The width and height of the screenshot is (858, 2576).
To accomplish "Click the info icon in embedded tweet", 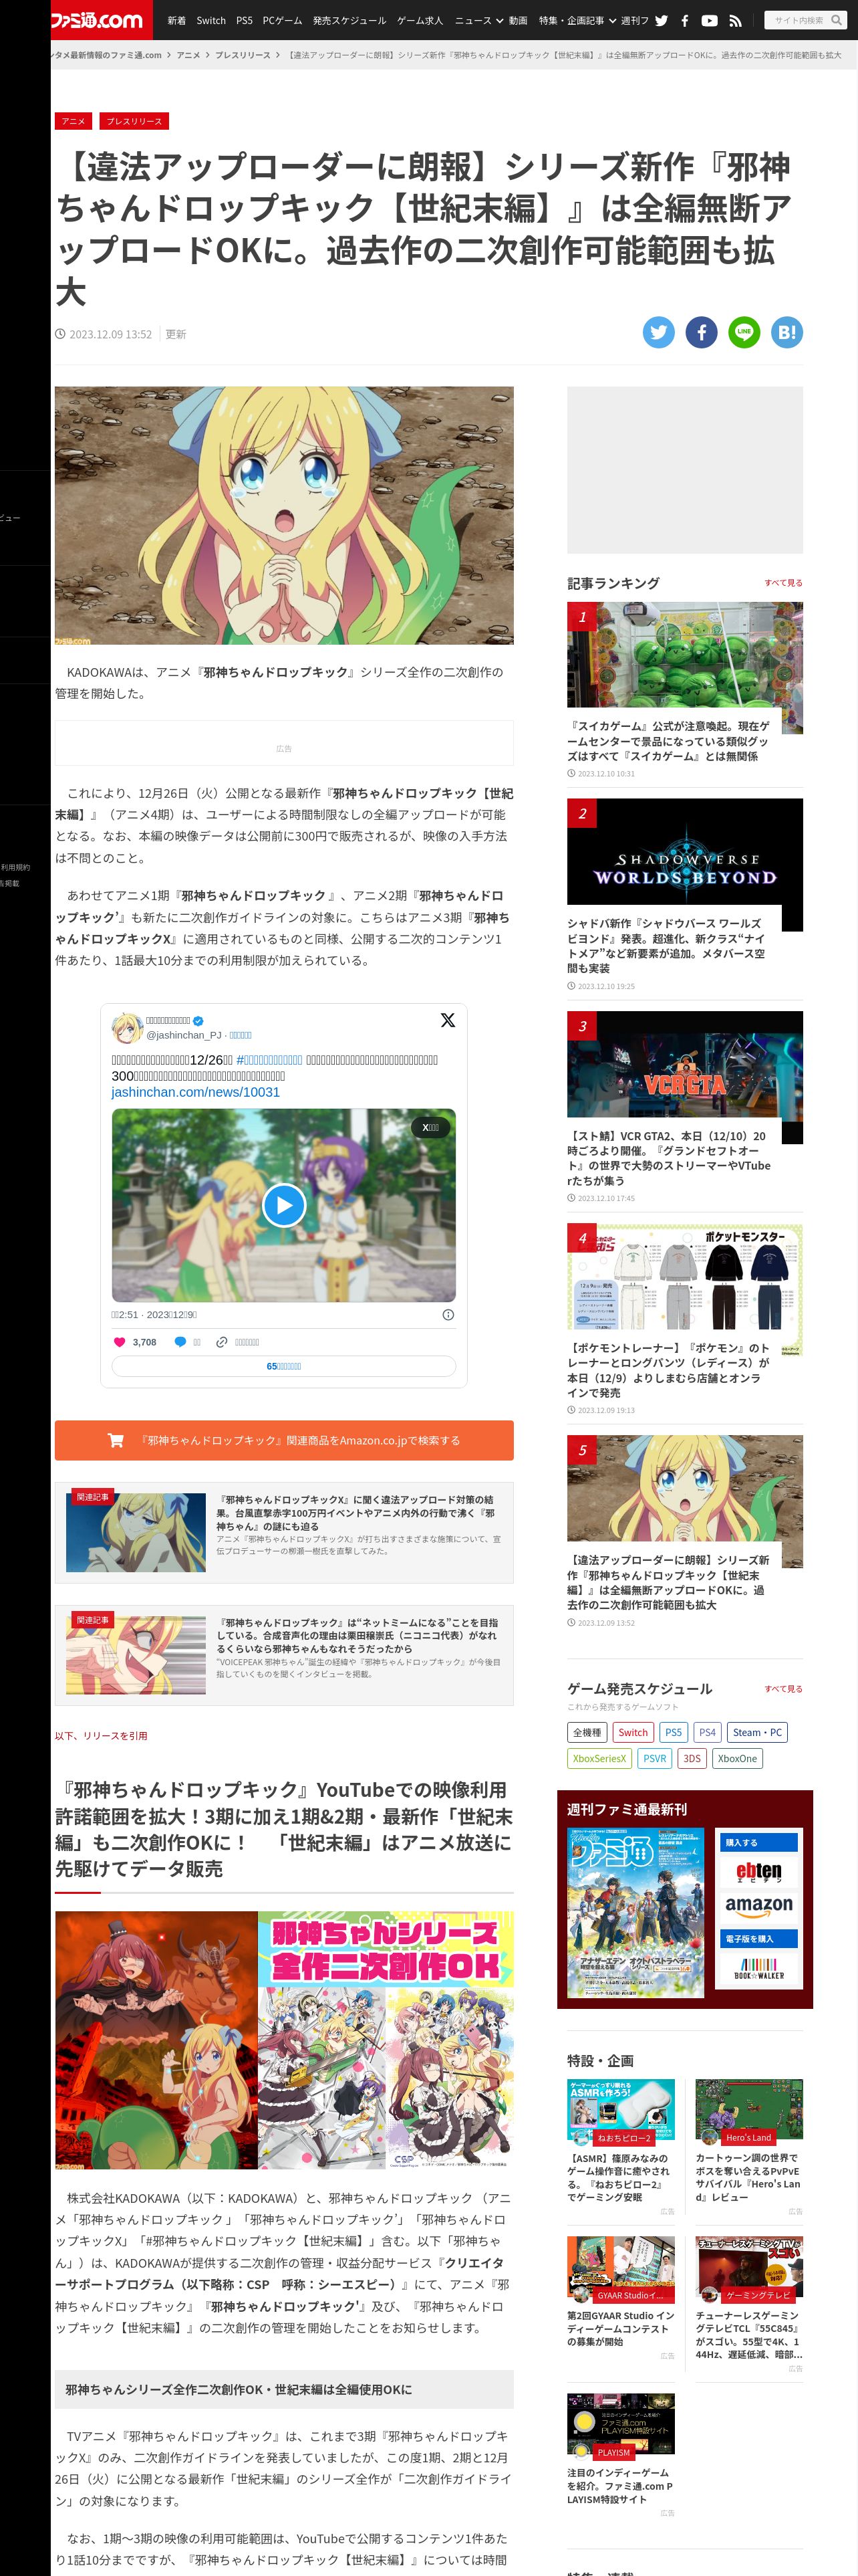I will [x=448, y=1314].
